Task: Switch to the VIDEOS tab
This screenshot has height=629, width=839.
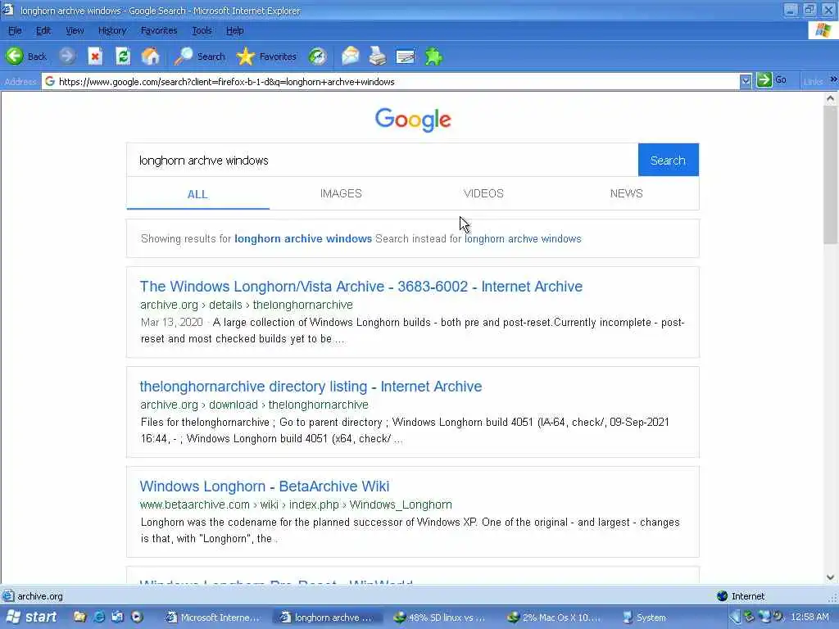Action: click(x=483, y=193)
